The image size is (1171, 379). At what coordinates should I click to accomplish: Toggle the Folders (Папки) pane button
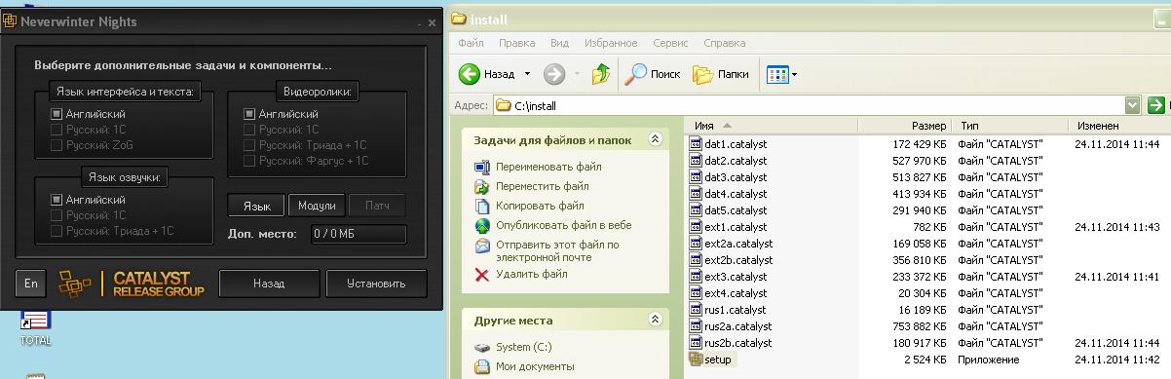[722, 74]
